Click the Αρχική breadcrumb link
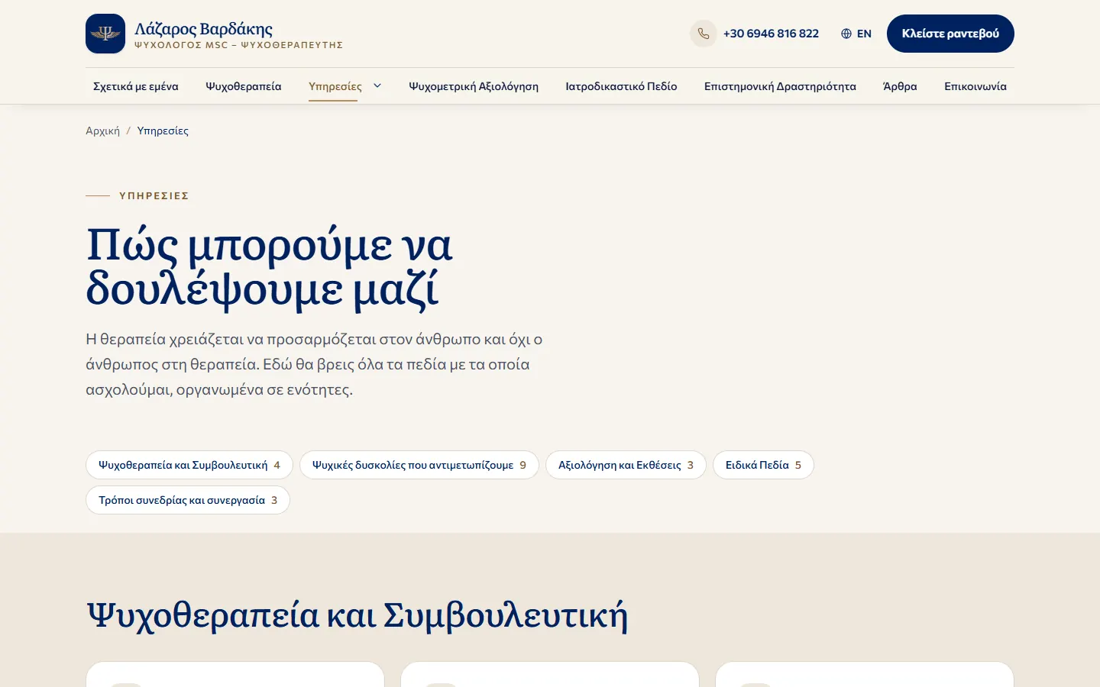The width and height of the screenshot is (1100, 687). 102,131
